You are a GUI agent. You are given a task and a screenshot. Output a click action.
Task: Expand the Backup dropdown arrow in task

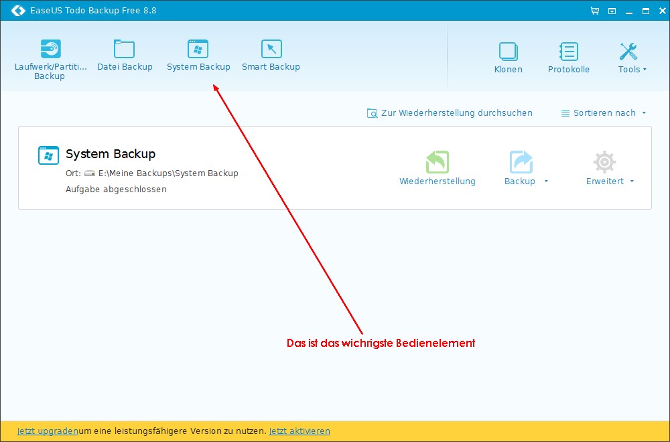(546, 181)
